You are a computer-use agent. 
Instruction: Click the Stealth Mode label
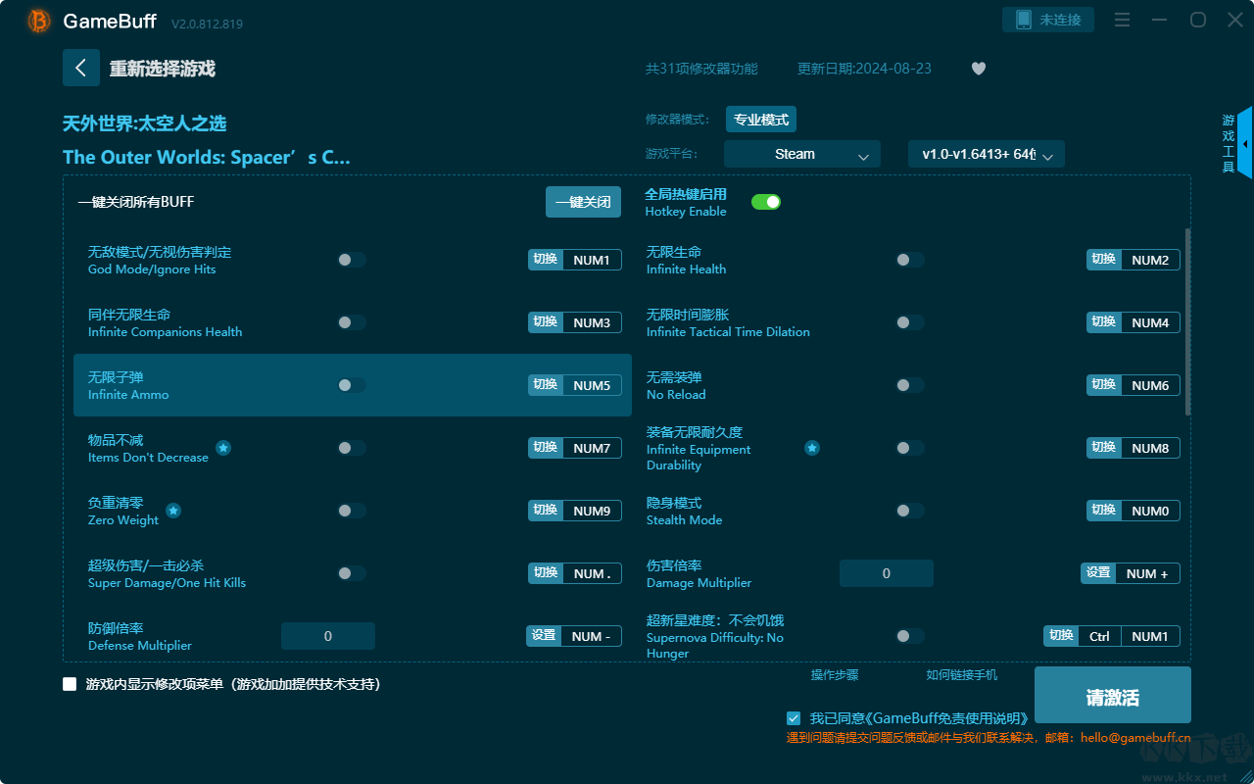[x=685, y=511]
